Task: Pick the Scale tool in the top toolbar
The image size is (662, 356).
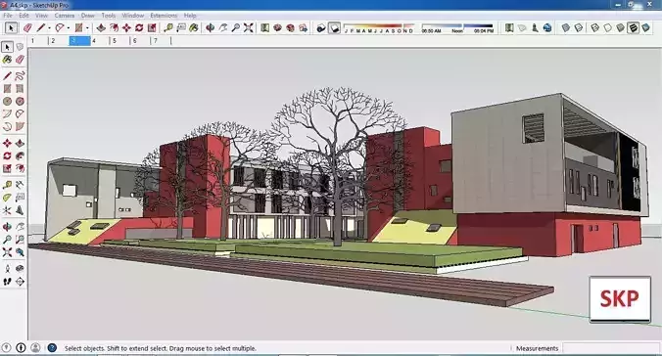Action: [152, 27]
